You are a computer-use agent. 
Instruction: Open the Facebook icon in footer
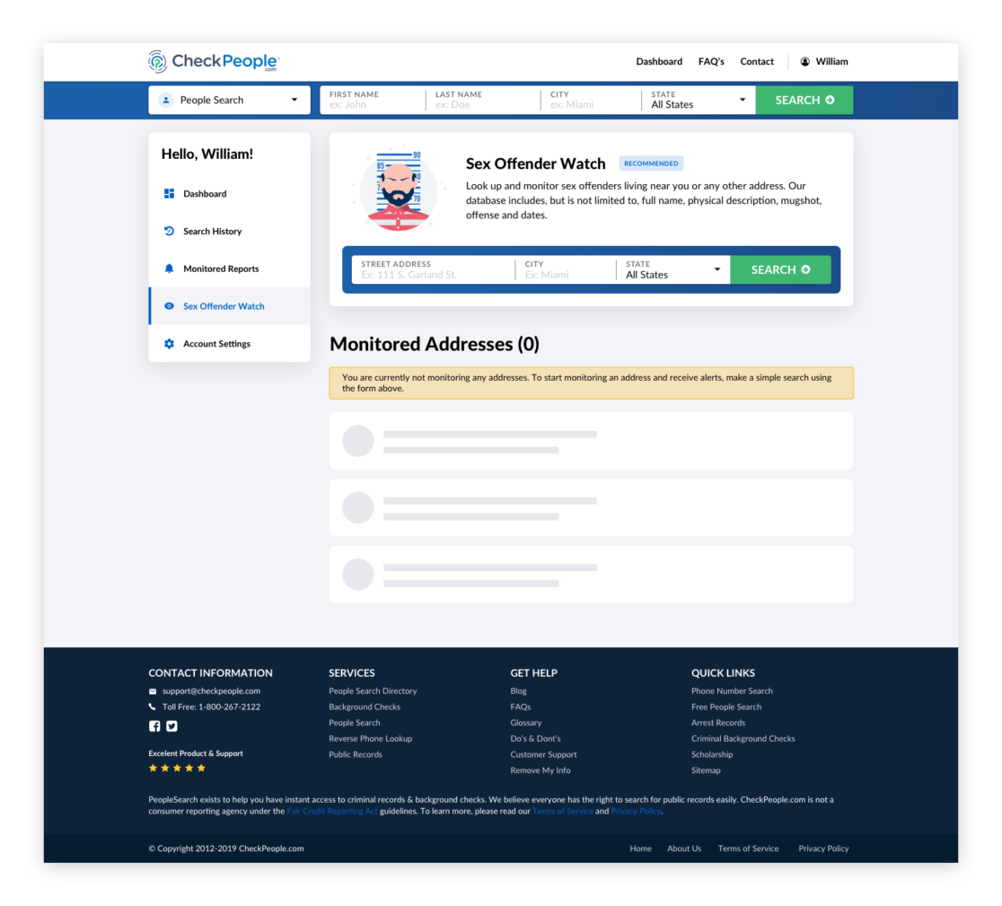[154, 726]
